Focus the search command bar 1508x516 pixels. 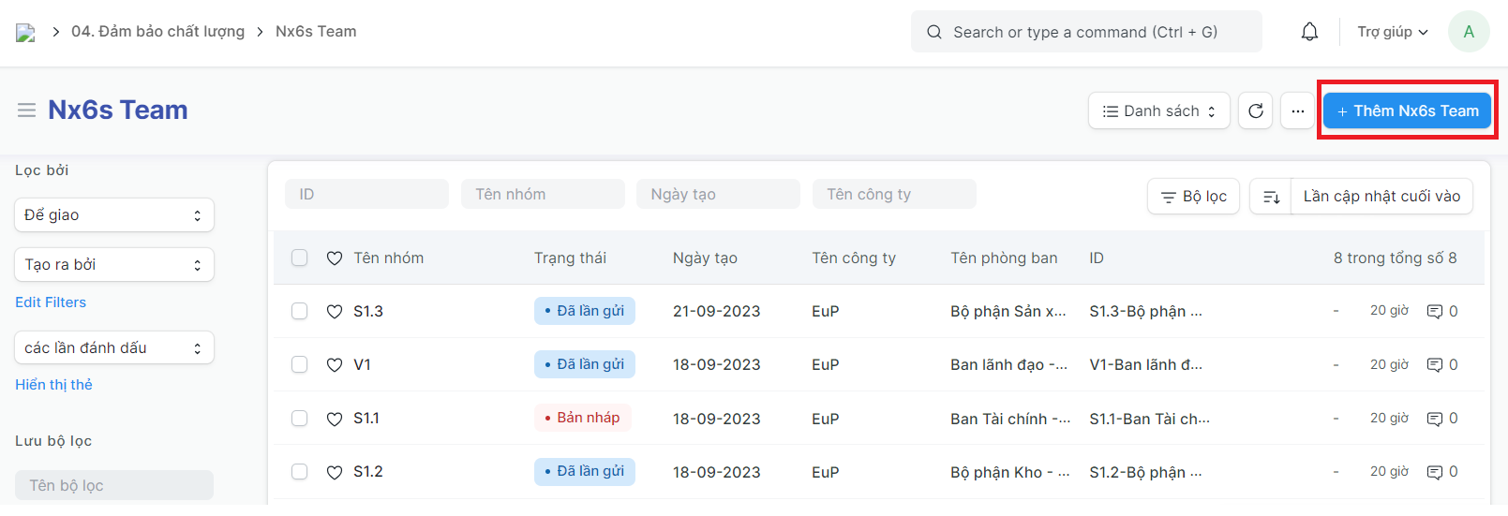[1085, 32]
